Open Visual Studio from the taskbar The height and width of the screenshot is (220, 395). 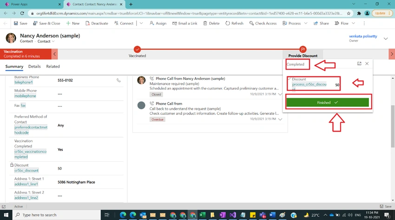[x=233, y=215]
